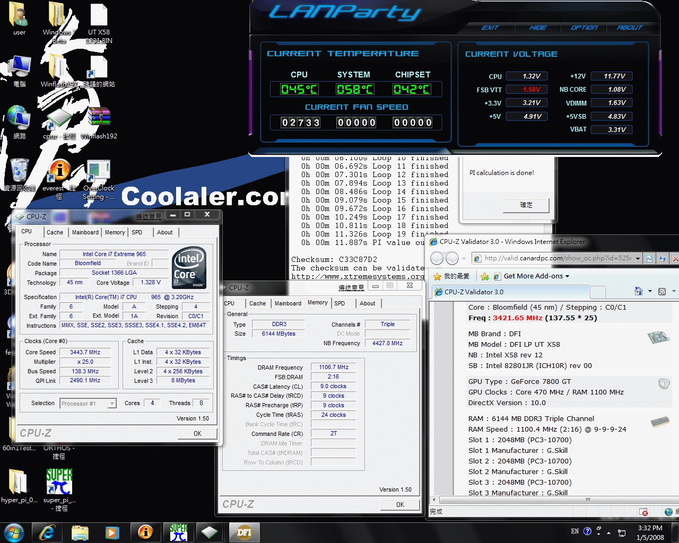Open the About tab in the front CPU-Z window
The width and height of the screenshot is (679, 543).
(x=165, y=232)
